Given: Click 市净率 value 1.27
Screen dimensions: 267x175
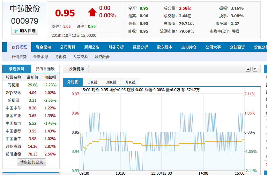Looking at the screenshot, I should point(235,24).
